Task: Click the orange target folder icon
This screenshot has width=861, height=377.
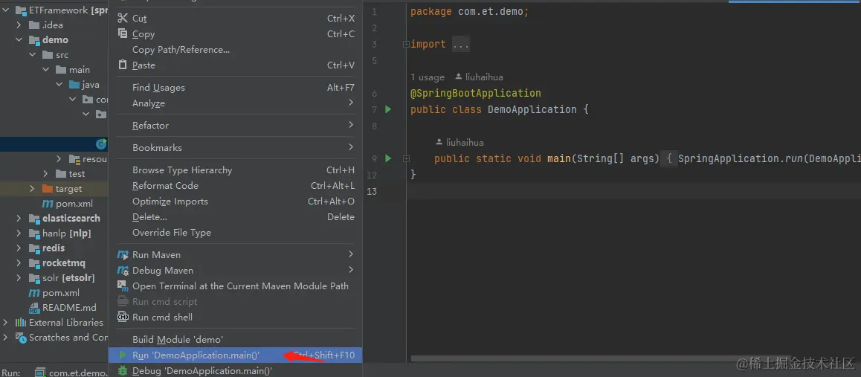Action: pos(48,189)
